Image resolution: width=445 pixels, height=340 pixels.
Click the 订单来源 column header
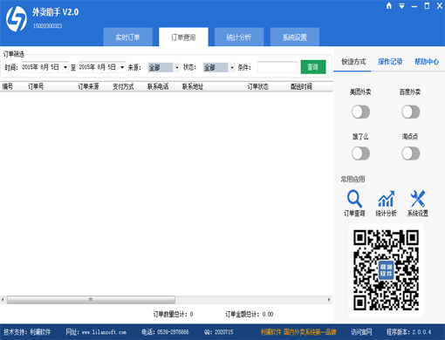coord(88,86)
